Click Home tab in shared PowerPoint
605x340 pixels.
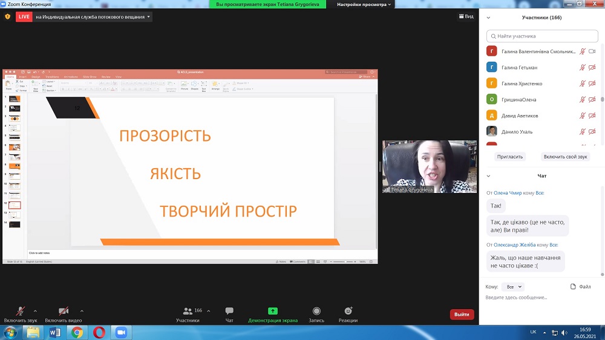[x=10, y=77]
